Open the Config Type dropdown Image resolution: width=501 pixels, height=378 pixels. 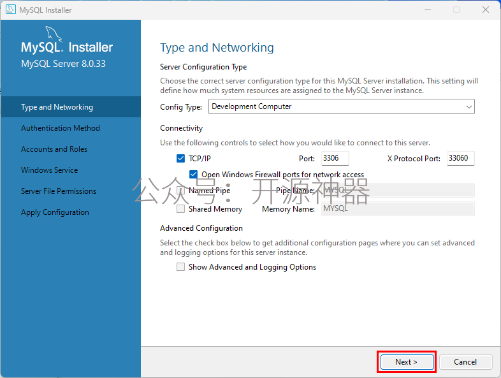pyautogui.click(x=341, y=106)
